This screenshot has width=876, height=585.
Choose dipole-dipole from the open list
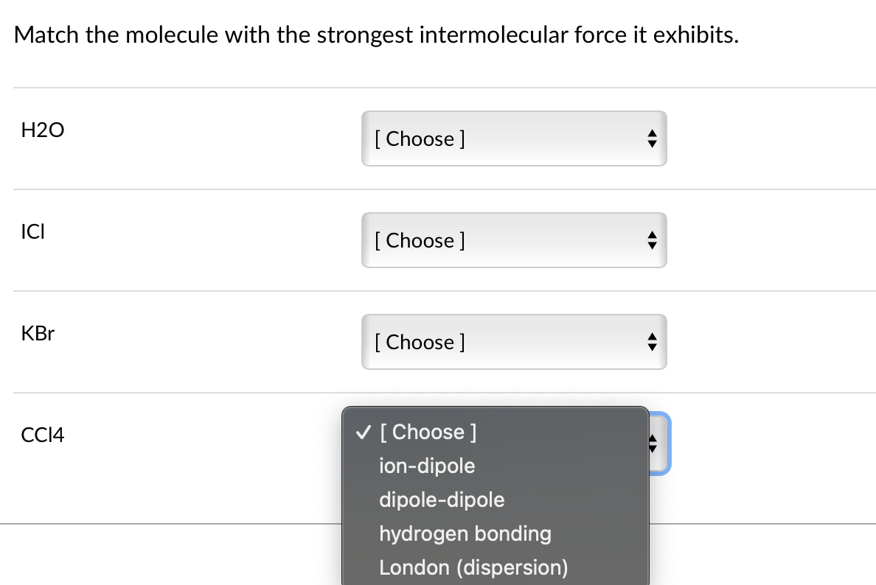point(442,500)
